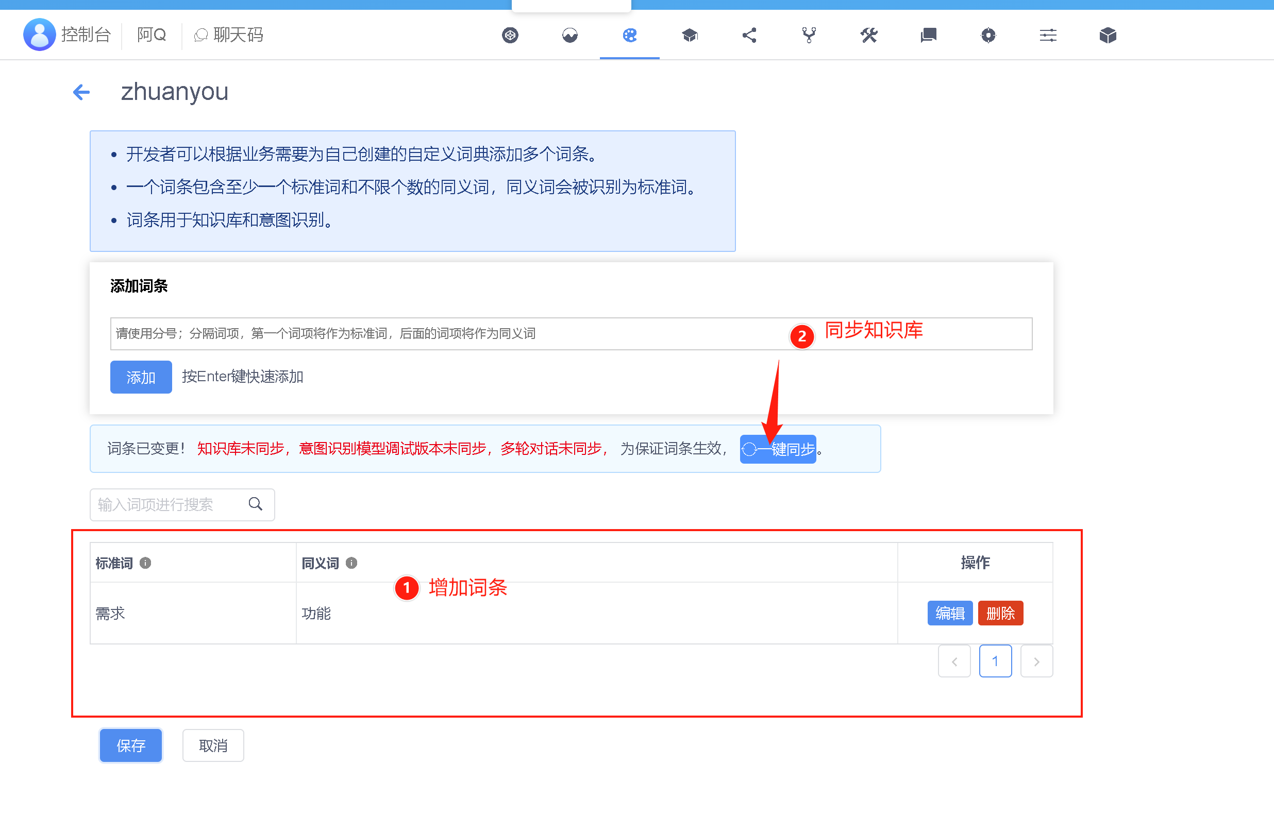1274x832 pixels.
Task: Open the 阿Q menu item
Action: click(152, 36)
